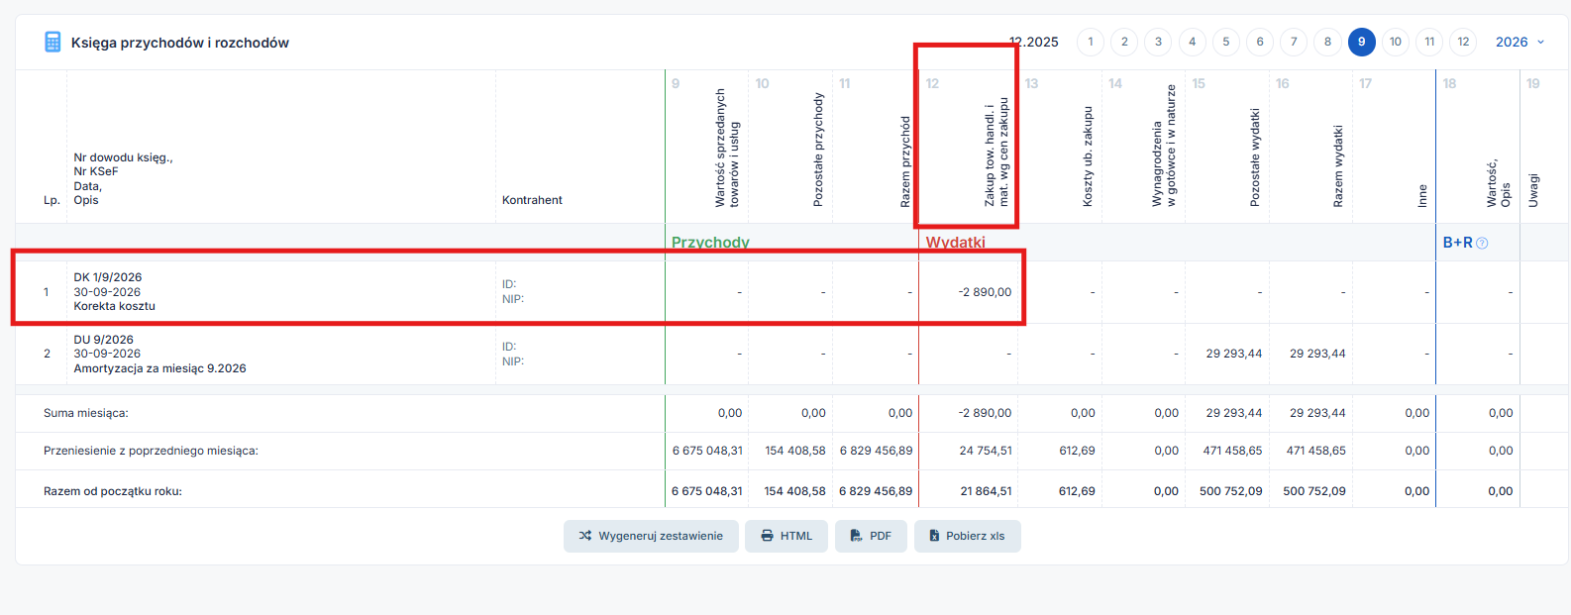Image resolution: width=1571 pixels, height=615 pixels.
Task: Expand the 2026 year dropdown
Action: pos(1519,42)
